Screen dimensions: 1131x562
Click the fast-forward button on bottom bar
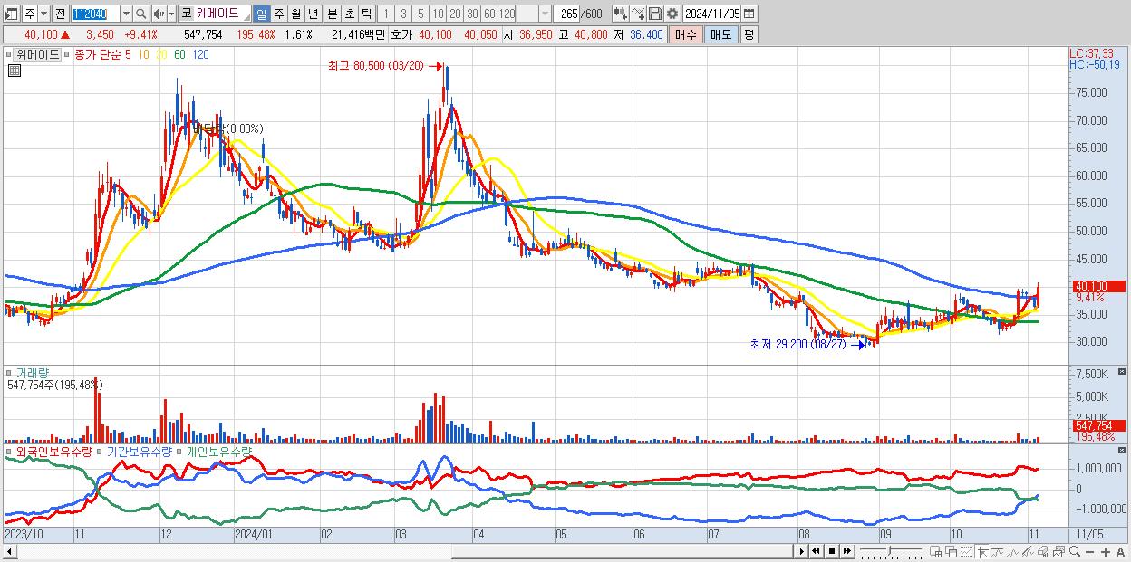(x=846, y=551)
